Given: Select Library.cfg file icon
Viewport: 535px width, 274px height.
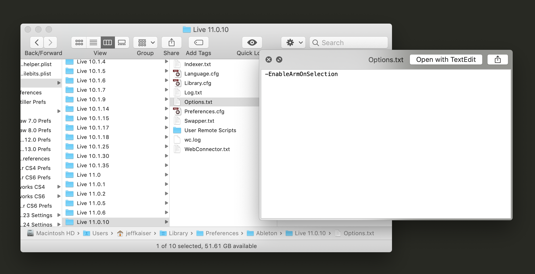Looking at the screenshot, I should (x=177, y=83).
